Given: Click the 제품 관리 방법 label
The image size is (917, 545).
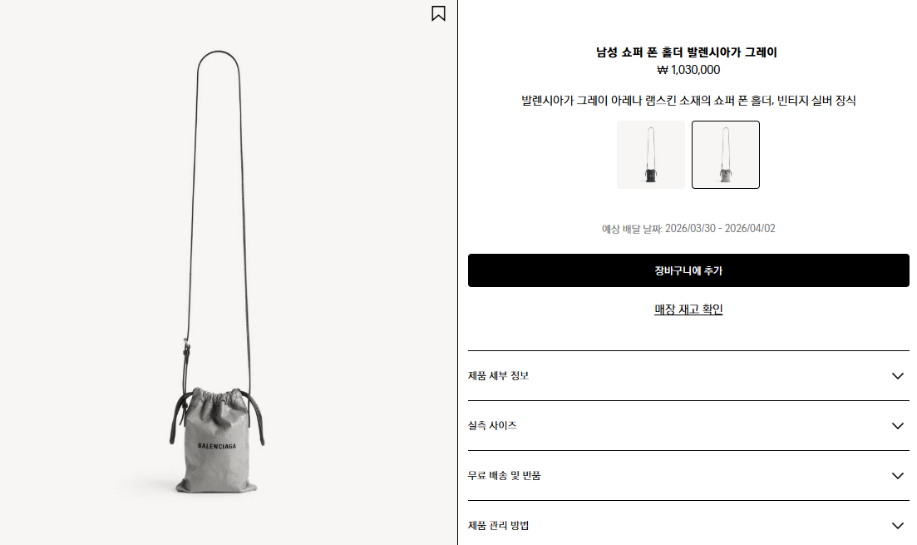Looking at the screenshot, I should [x=498, y=526].
